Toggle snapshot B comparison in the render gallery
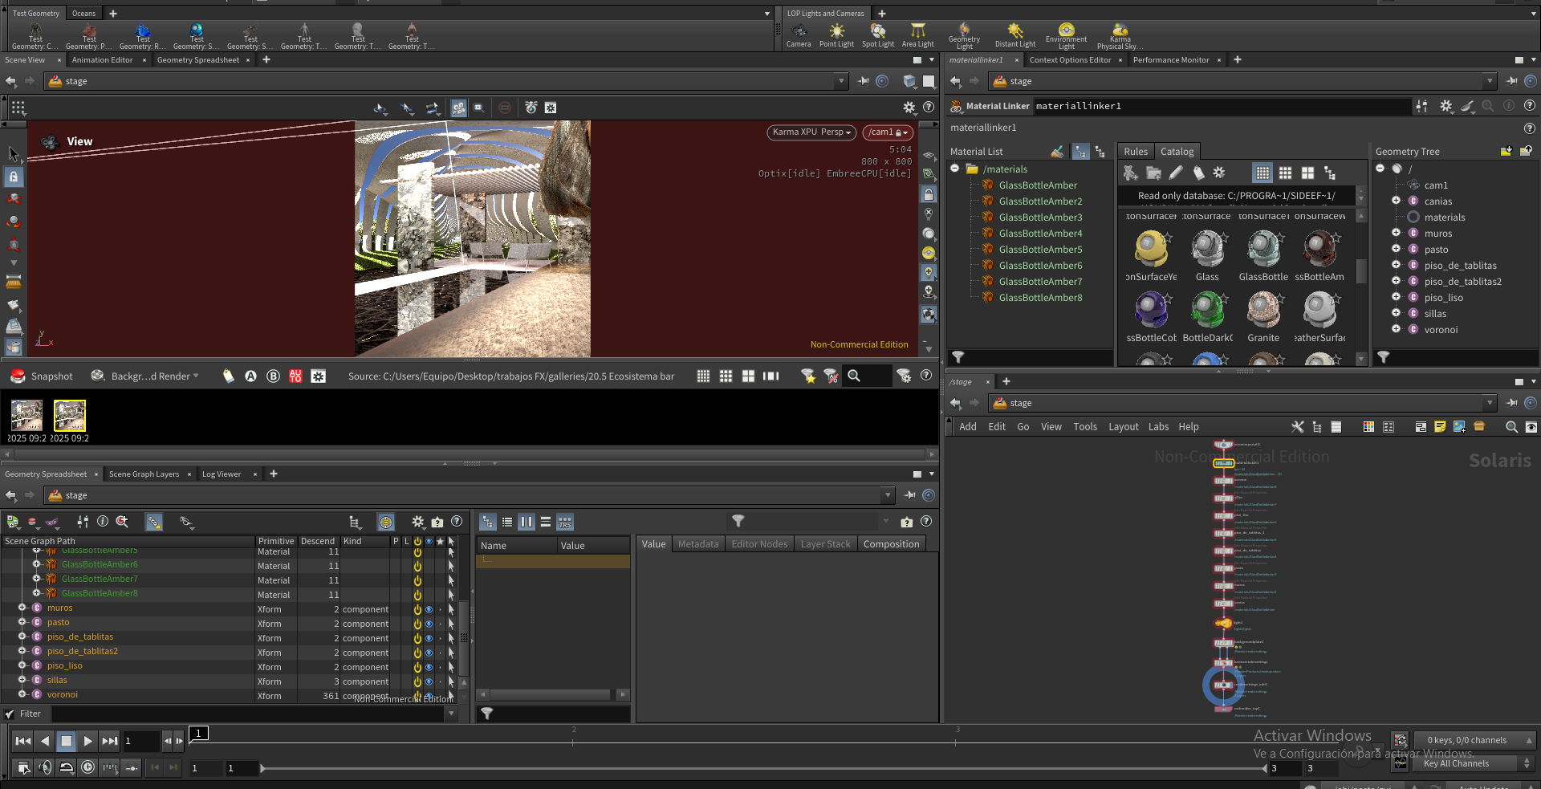 (273, 376)
